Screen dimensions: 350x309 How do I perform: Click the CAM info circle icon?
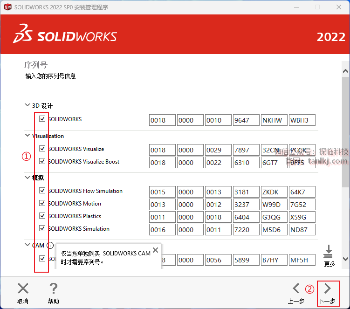point(50,246)
